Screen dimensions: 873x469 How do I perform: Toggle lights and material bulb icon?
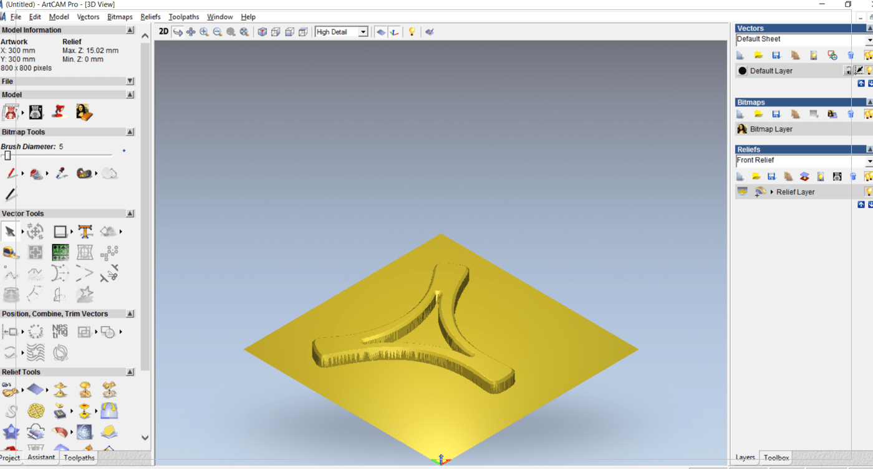click(x=412, y=32)
